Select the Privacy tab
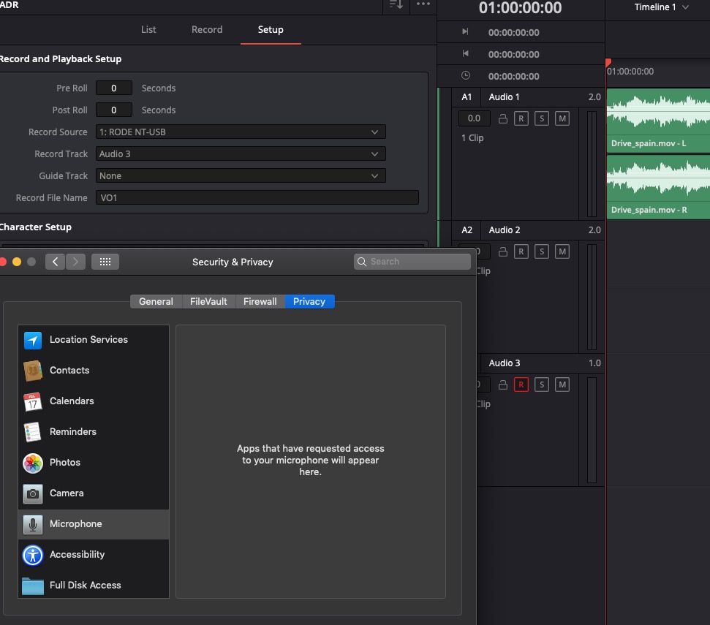Screen dimensions: 710x625 pos(309,301)
